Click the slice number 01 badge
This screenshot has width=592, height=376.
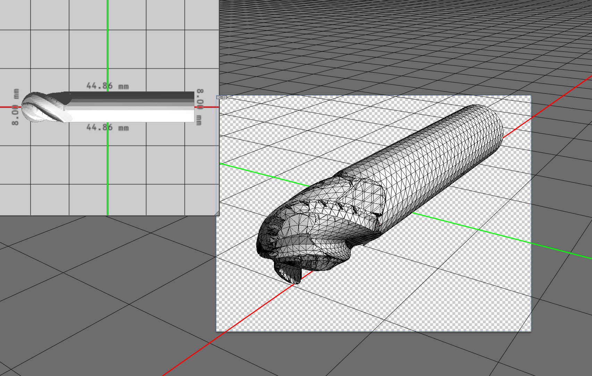[x=219, y=98]
